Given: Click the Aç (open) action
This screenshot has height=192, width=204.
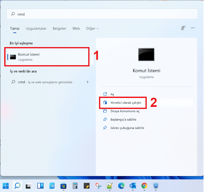Looking at the screenshot, I should click(x=146, y=94).
